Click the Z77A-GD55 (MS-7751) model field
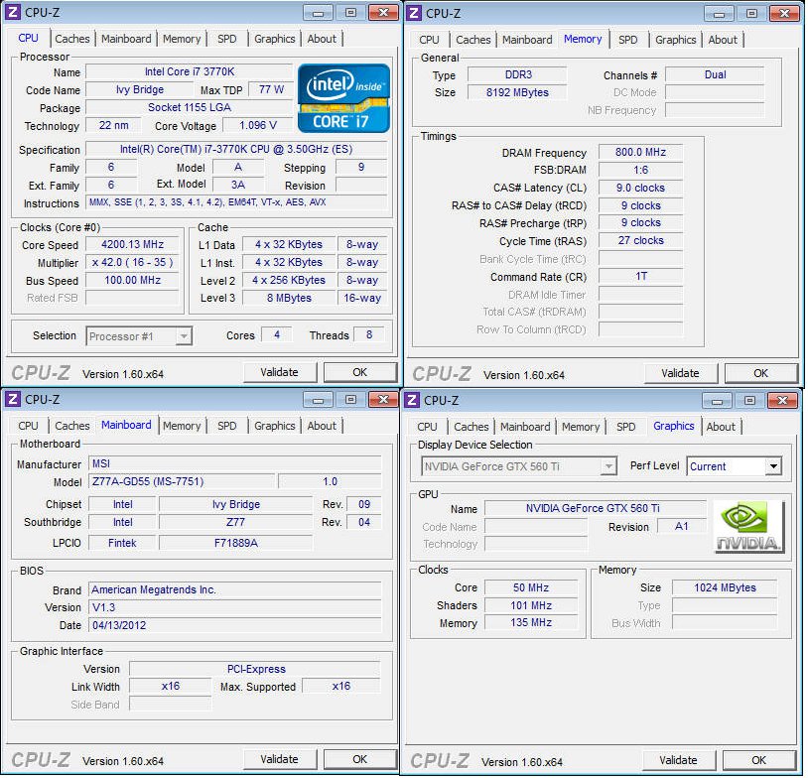 pyautogui.click(x=182, y=481)
